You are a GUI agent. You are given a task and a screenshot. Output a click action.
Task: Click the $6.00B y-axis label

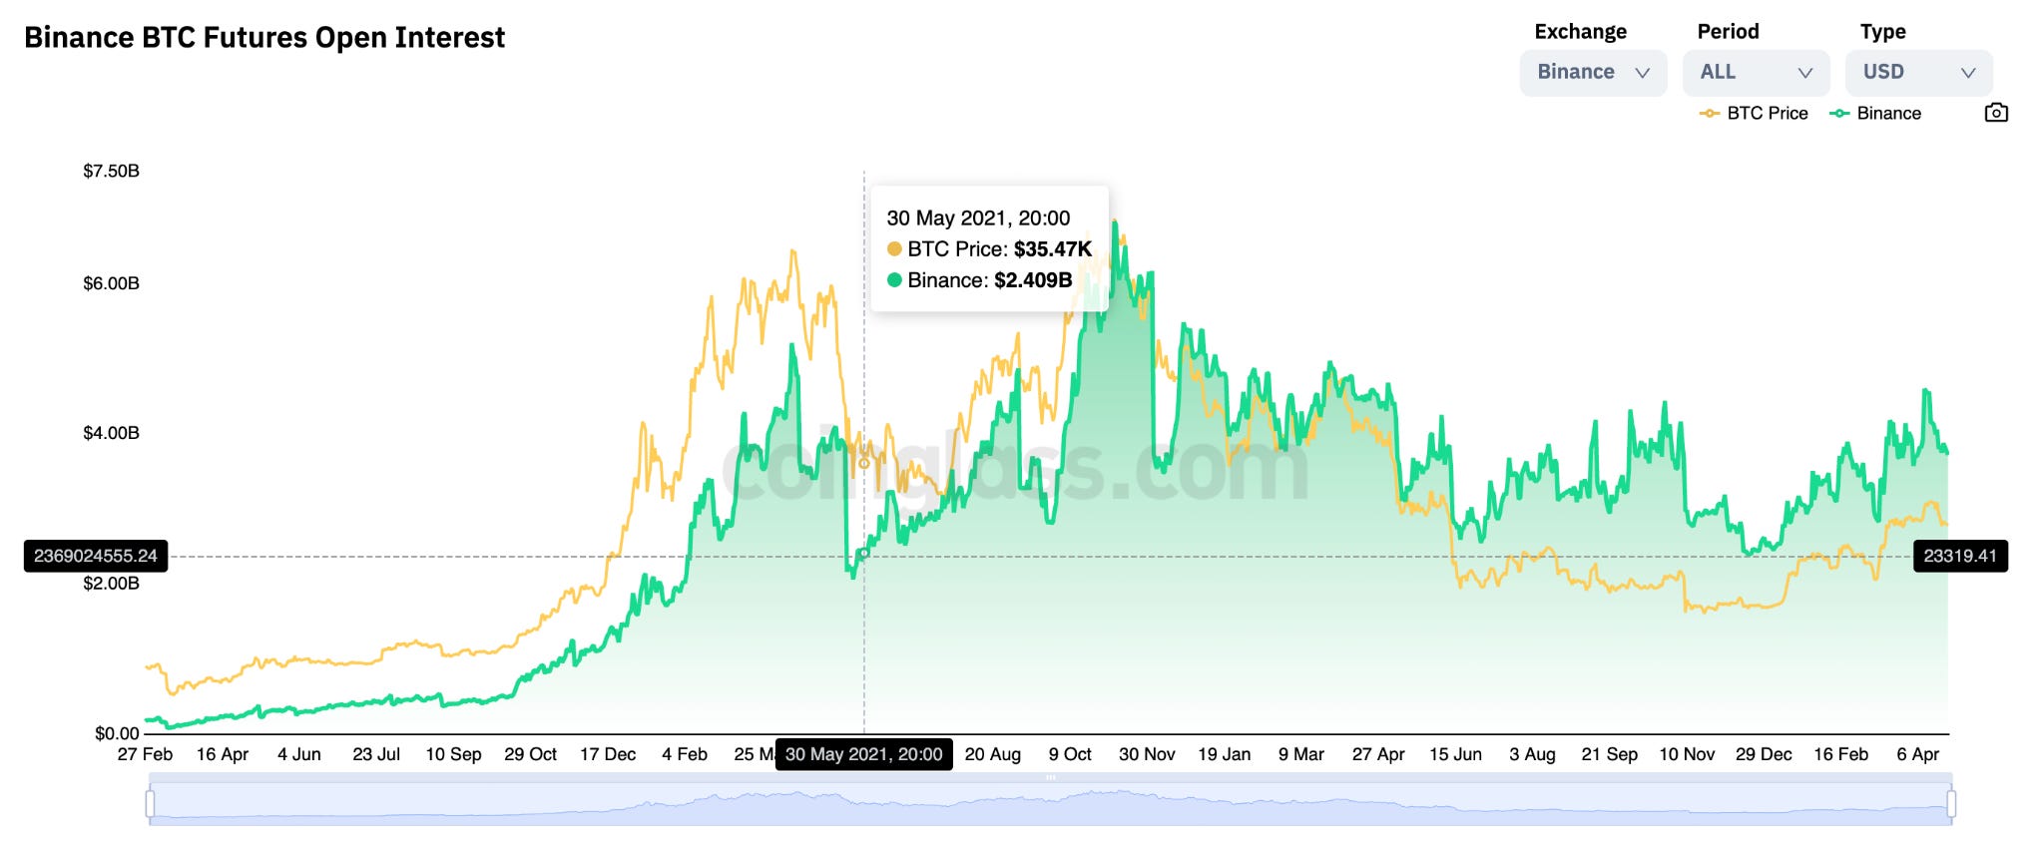pos(111,284)
